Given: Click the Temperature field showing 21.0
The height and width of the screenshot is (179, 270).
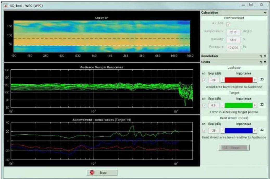Looking at the screenshot, I should [233, 32].
